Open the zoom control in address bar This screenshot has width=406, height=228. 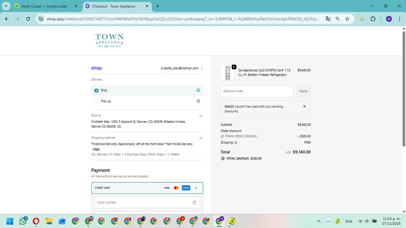338,19
